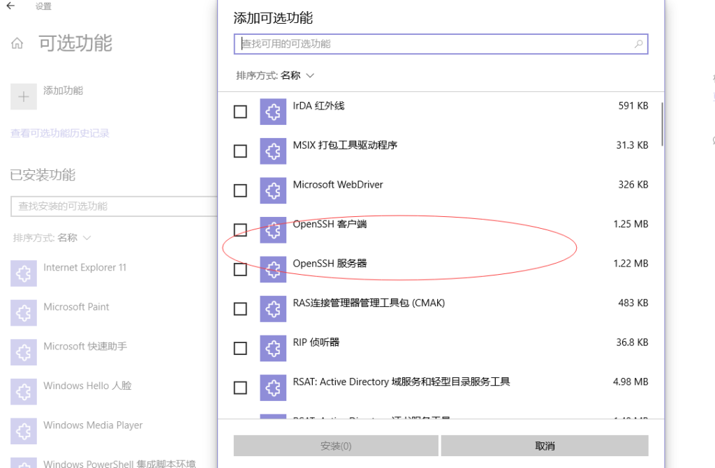Select the OpenSSH 服务器 checkbox

coord(240,269)
